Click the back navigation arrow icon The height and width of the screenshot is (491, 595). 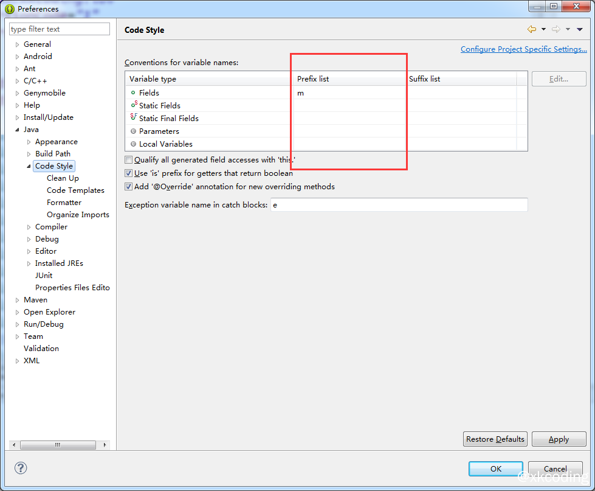[532, 29]
